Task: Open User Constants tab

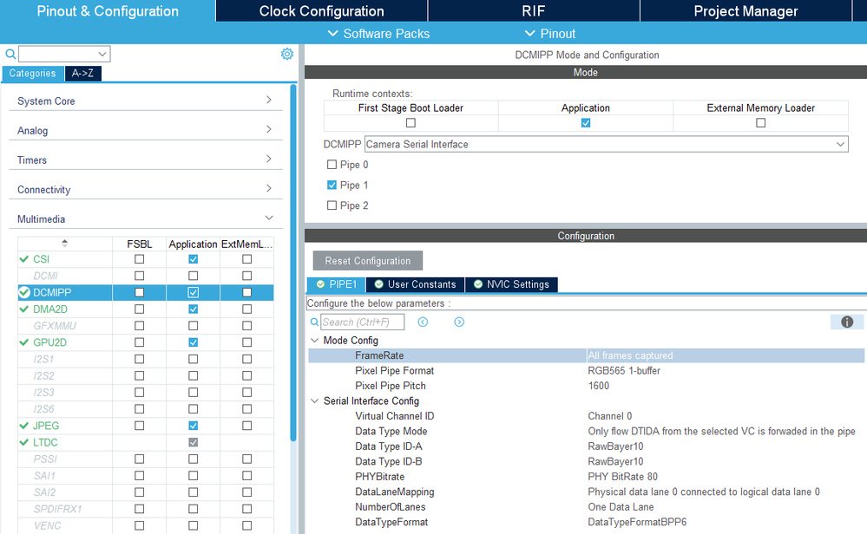Action: pos(415,284)
